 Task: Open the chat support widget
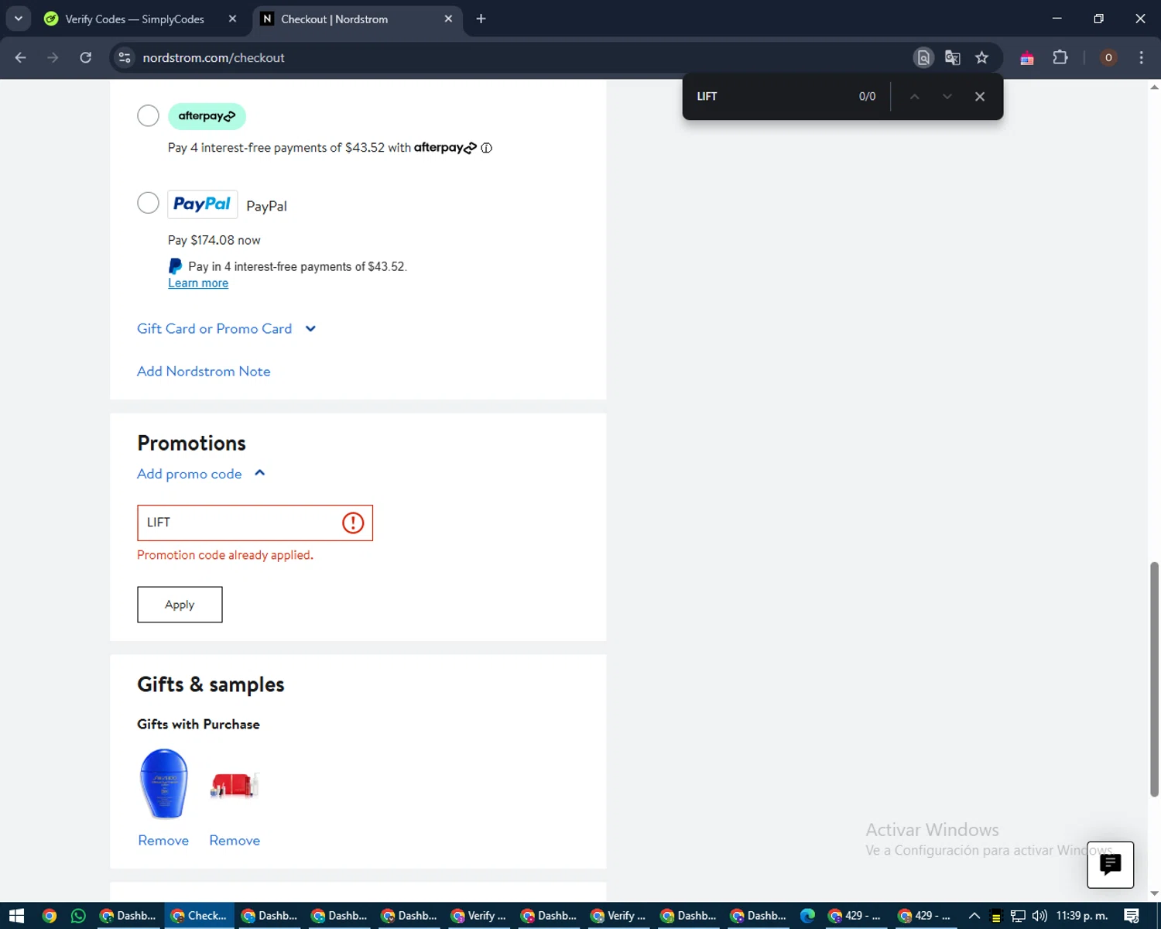pos(1110,865)
